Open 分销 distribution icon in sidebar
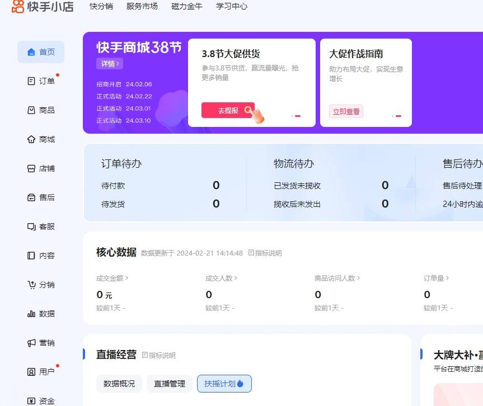 click(x=31, y=285)
